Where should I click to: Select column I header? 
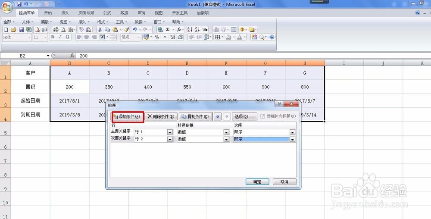[x=344, y=63]
